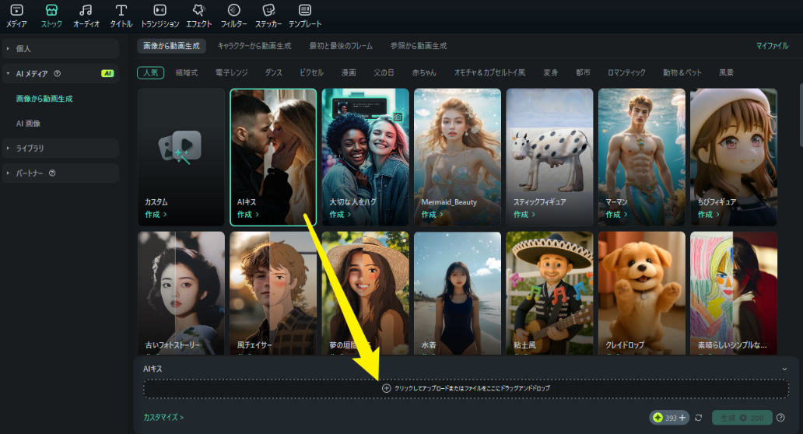Select the ストック (Stock) toolbar icon
This screenshot has height=434, width=803.
pyautogui.click(x=51, y=16)
